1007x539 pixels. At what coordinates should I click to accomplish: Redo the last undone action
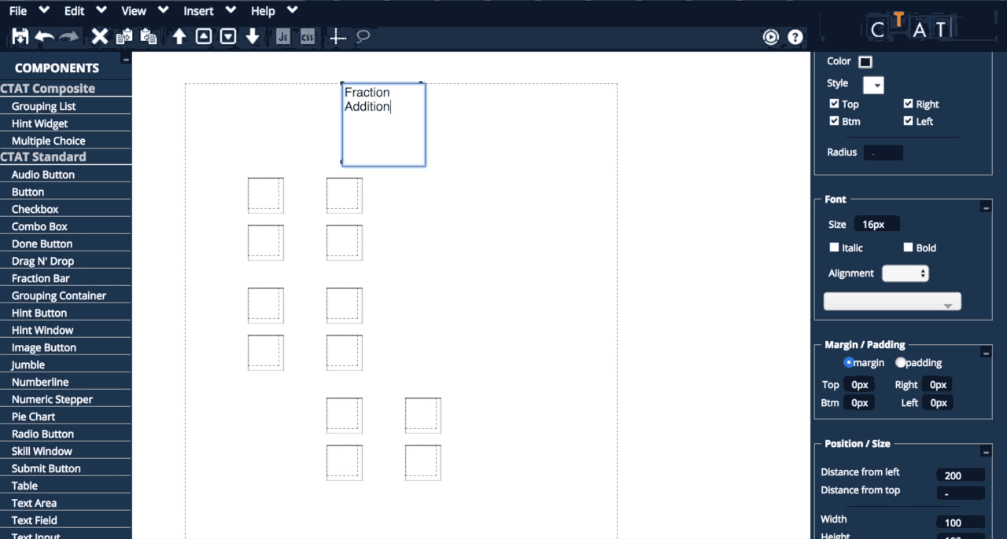[x=69, y=36]
